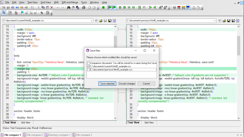Screen dimensions: 244x137
Task: Reload file icon for left pane
Action: (x=115, y=21)
